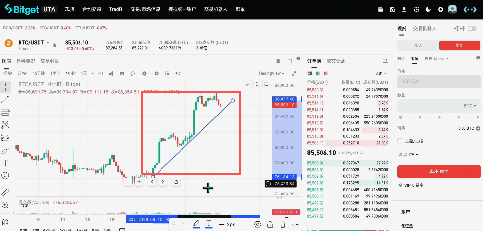Image resolution: width=483 pixels, height=231 pixels.
Task: Add BTC/USDT to favorites star
Action: (55, 45)
